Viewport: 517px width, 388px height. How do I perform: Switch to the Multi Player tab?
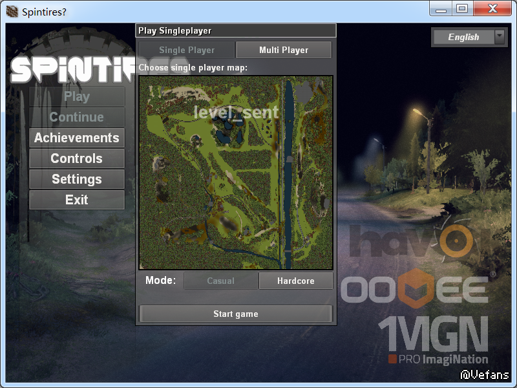click(284, 50)
